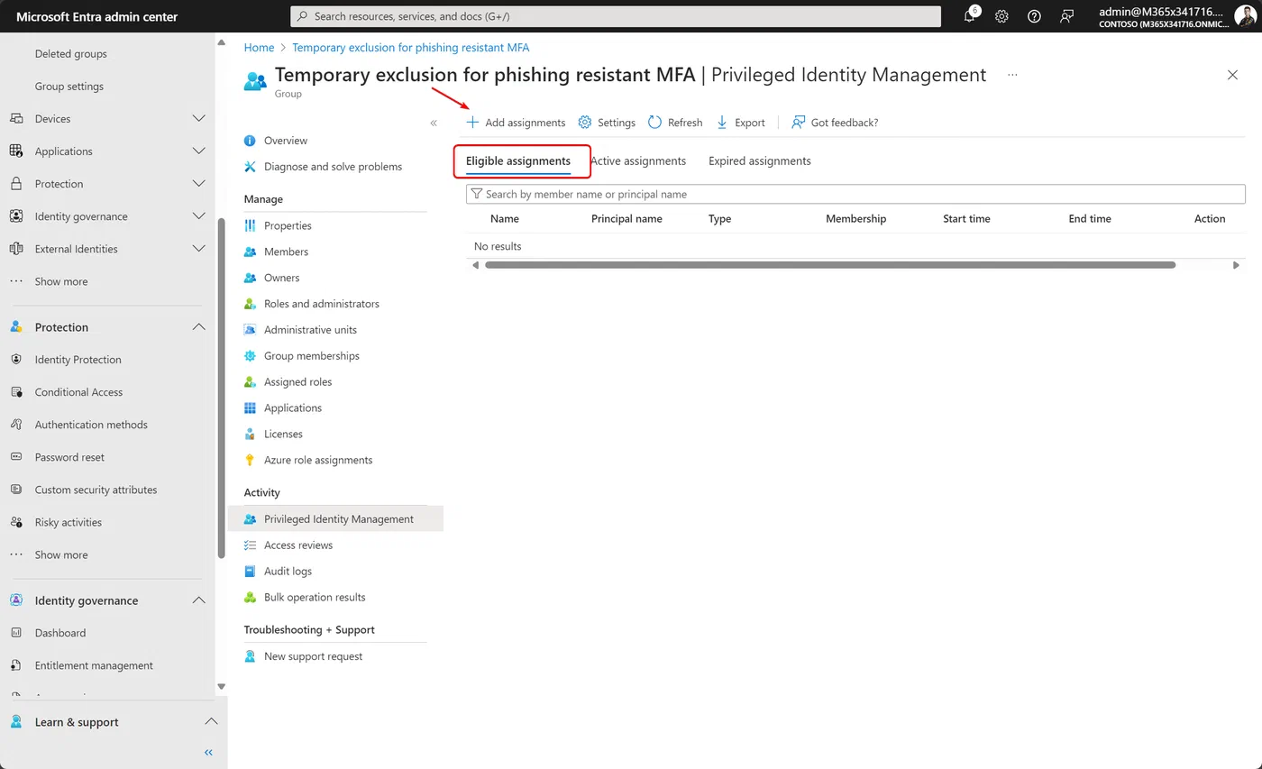Viewport: 1262px width, 769px height.
Task: Click the left nav vertical scrollbar
Action: (x=222, y=388)
